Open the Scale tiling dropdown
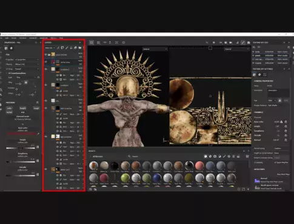294x224 pixels. (x=26, y=77)
